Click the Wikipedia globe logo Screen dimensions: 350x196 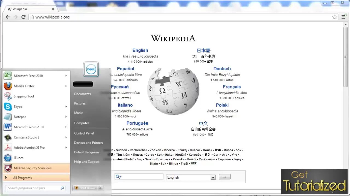tap(173, 91)
